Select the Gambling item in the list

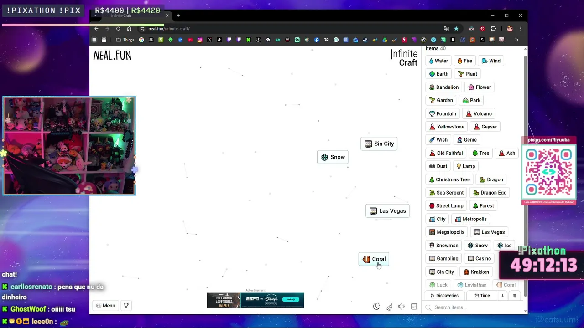tap(444, 259)
